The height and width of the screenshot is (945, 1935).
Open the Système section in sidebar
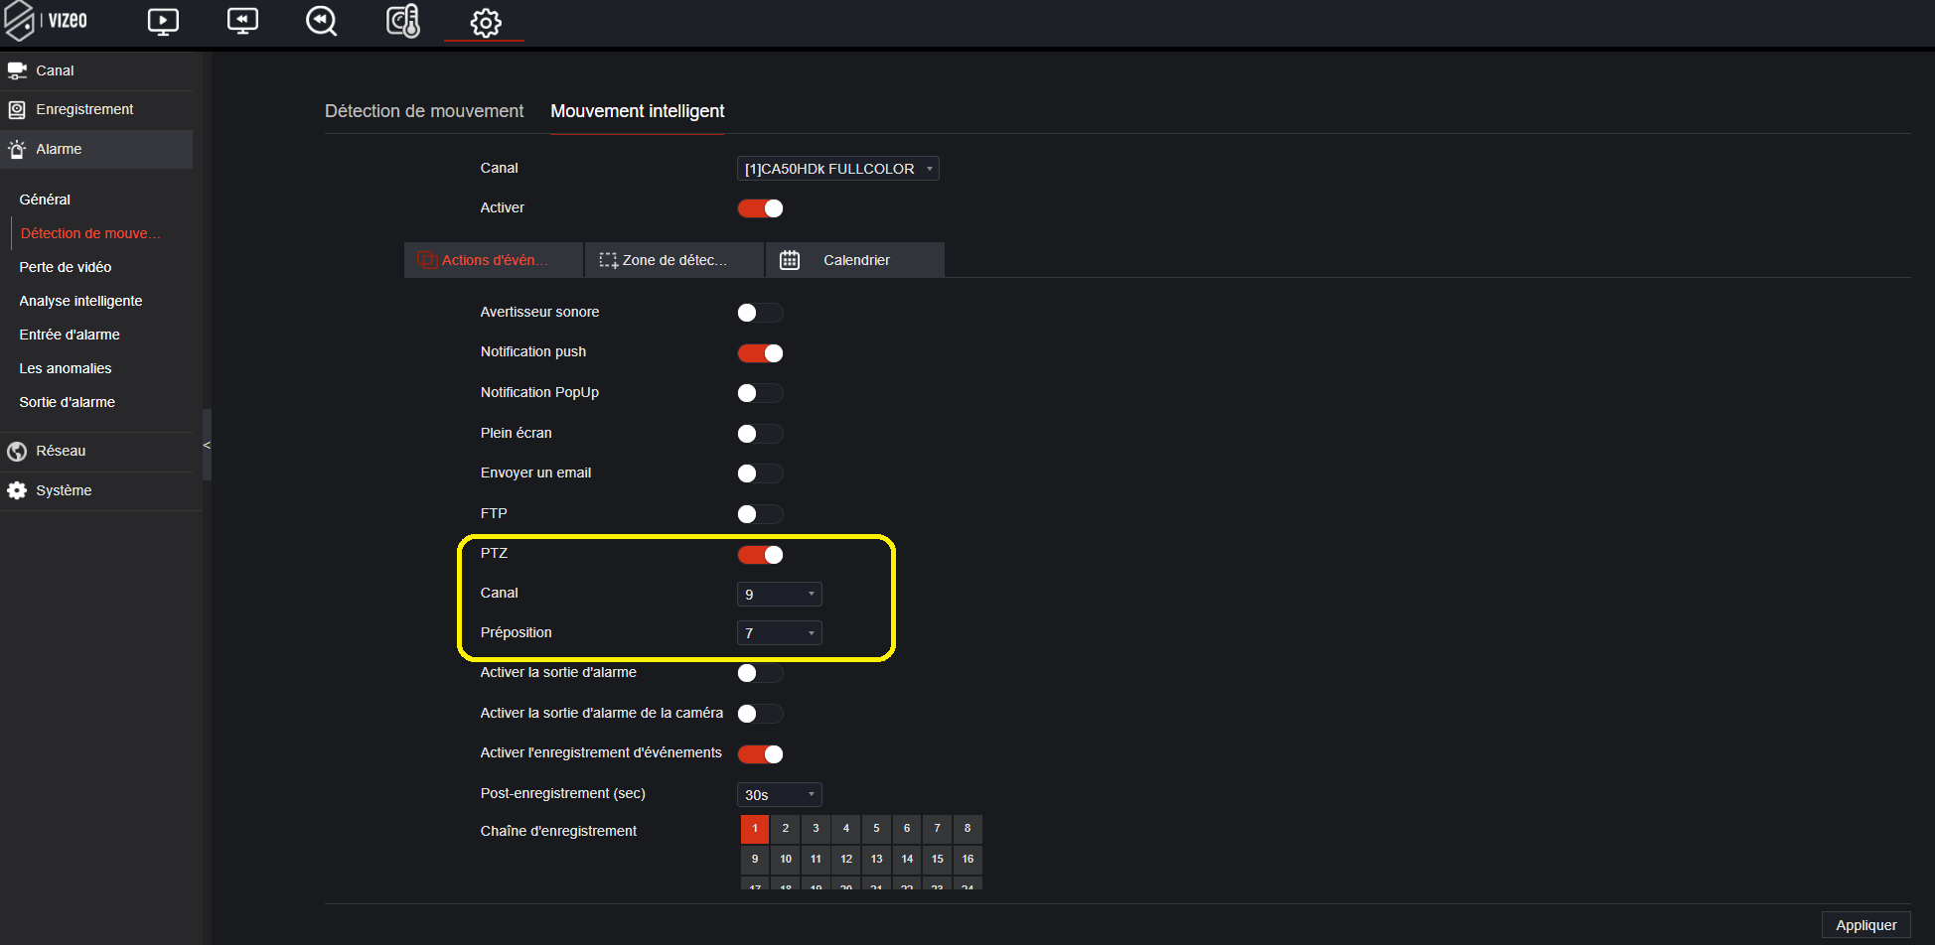64,490
